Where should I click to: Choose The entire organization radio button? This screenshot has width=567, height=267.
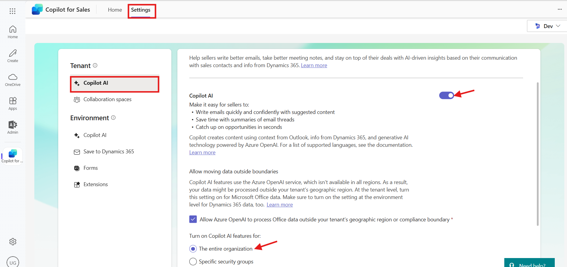(x=193, y=249)
